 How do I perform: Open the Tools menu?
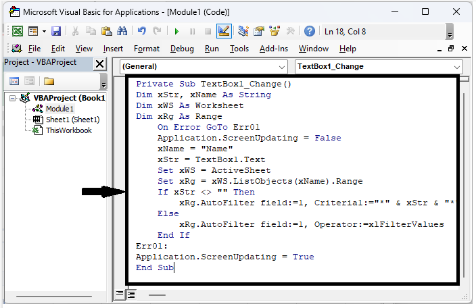239,49
